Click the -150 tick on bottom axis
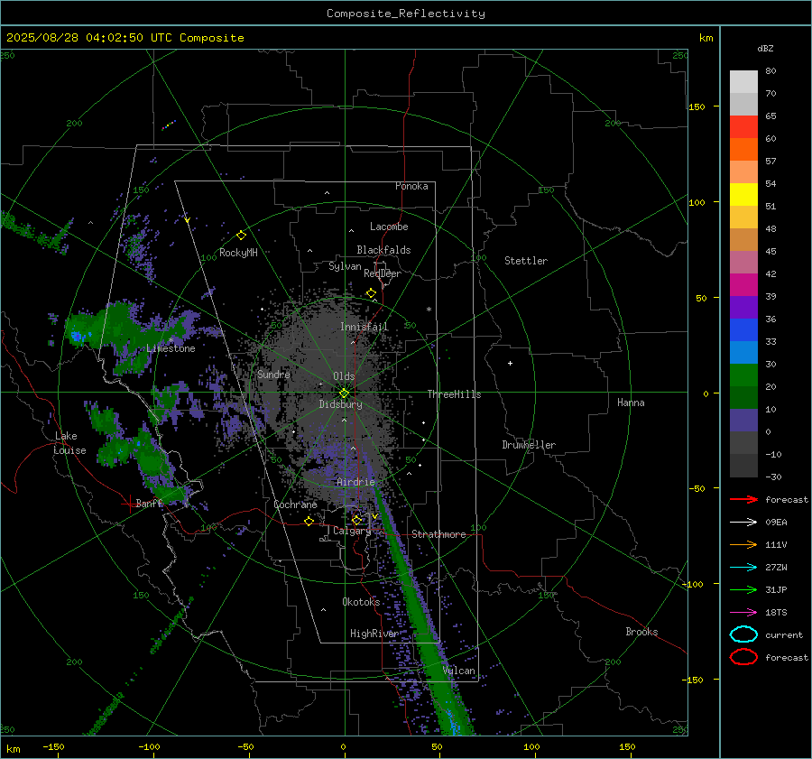Image resolution: width=812 pixels, height=759 pixels. pos(53,746)
